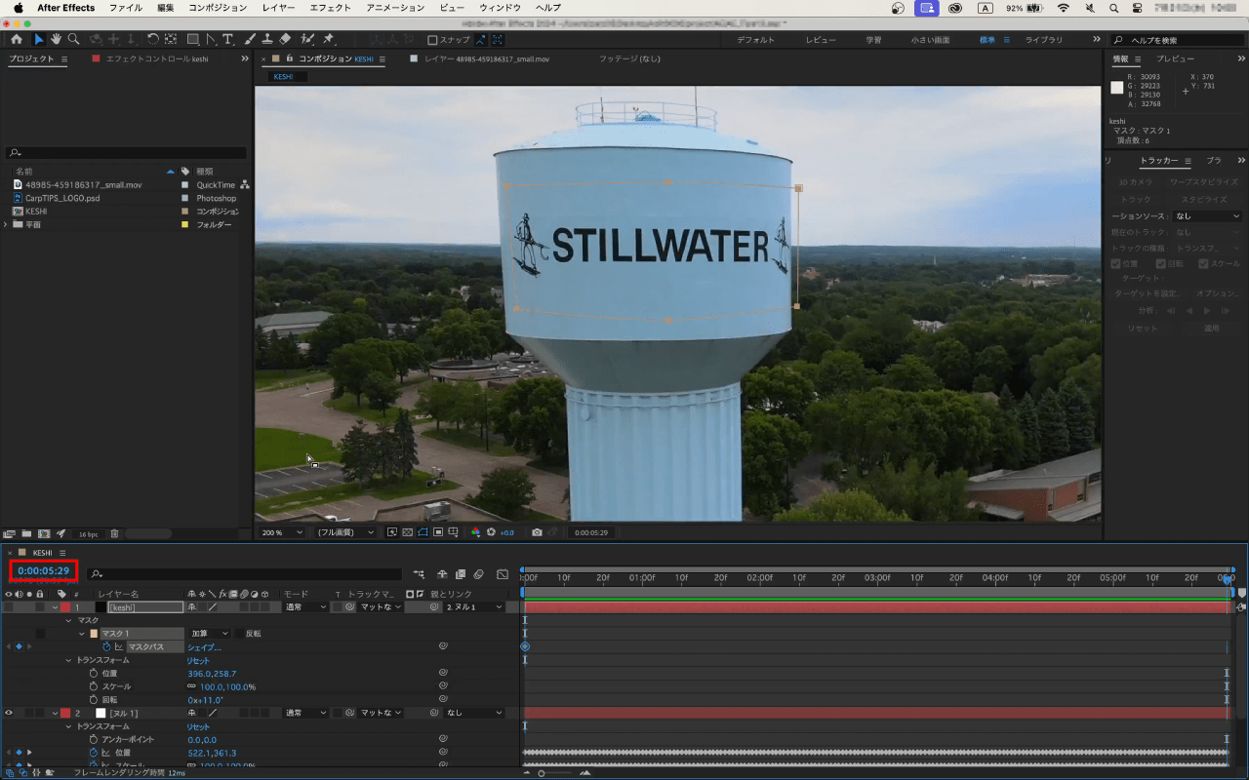Click the trash icon in Project panel
This screenshot has width=1249, height=780.
114,534
